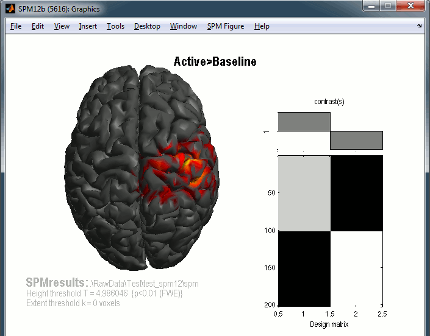
Task: Open the Help menu
Action: pos(262,26)
